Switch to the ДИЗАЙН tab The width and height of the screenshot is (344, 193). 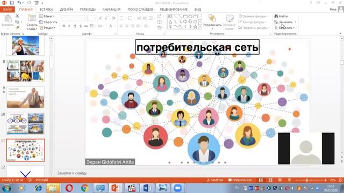click(x=66, y=10)
